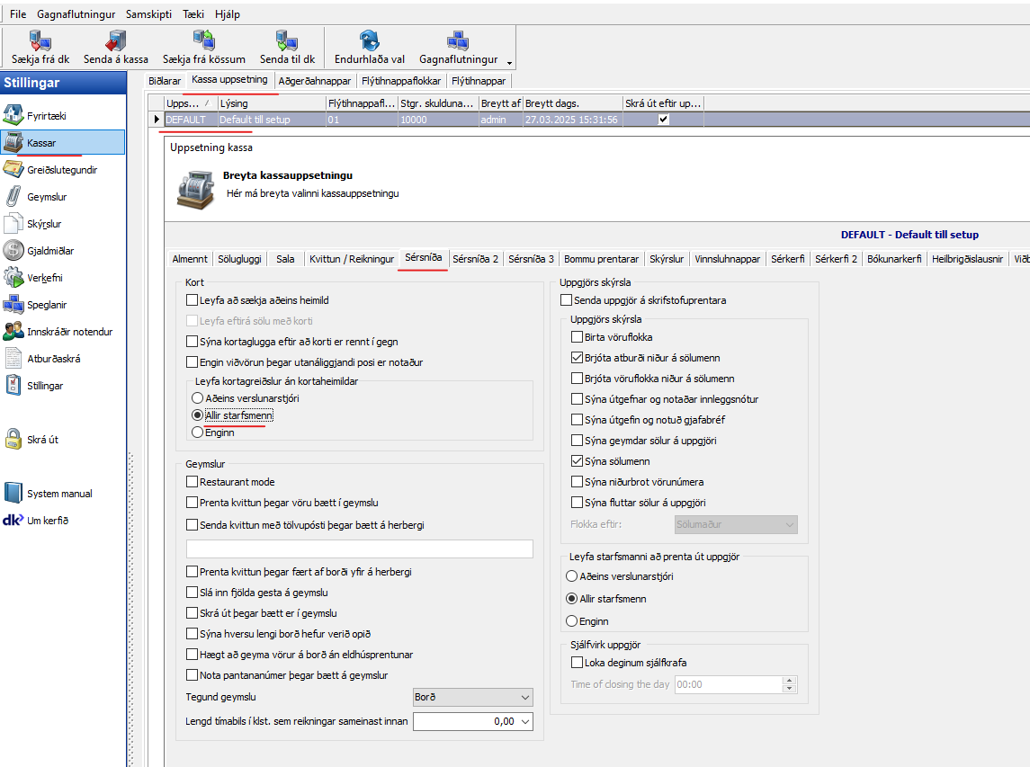Click the empty email text field under Geymslur

[x=359, y=548]
